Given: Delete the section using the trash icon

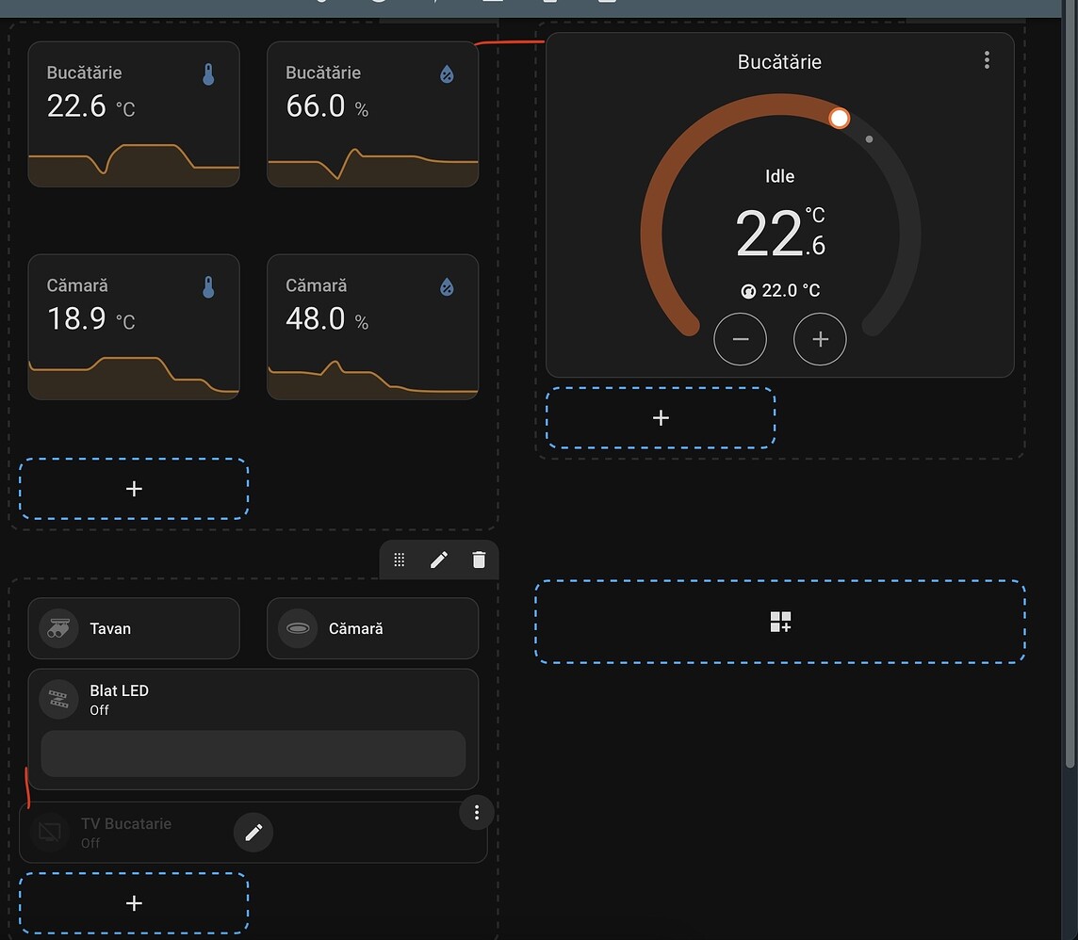Looking at the screenshot, I should click(479, 559).
